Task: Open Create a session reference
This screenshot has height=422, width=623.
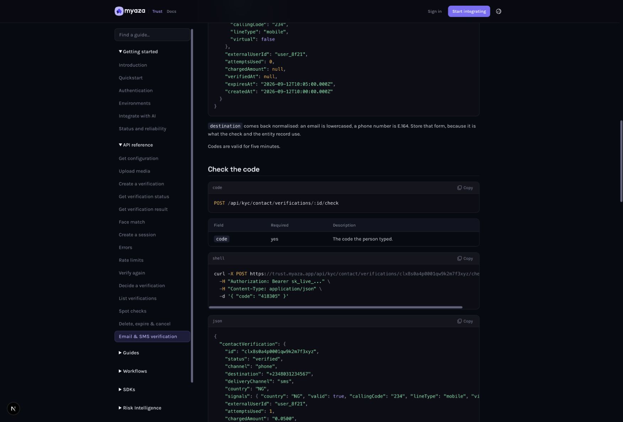Action: point(137,235)
